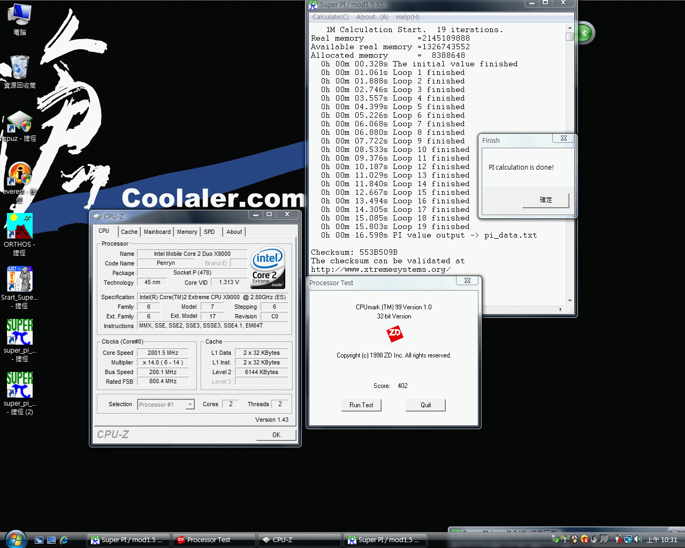Activate first Super PI / mod1.5 taskbar button
Image resolution: width=685 pixels, height=548 pixels.
128,540
